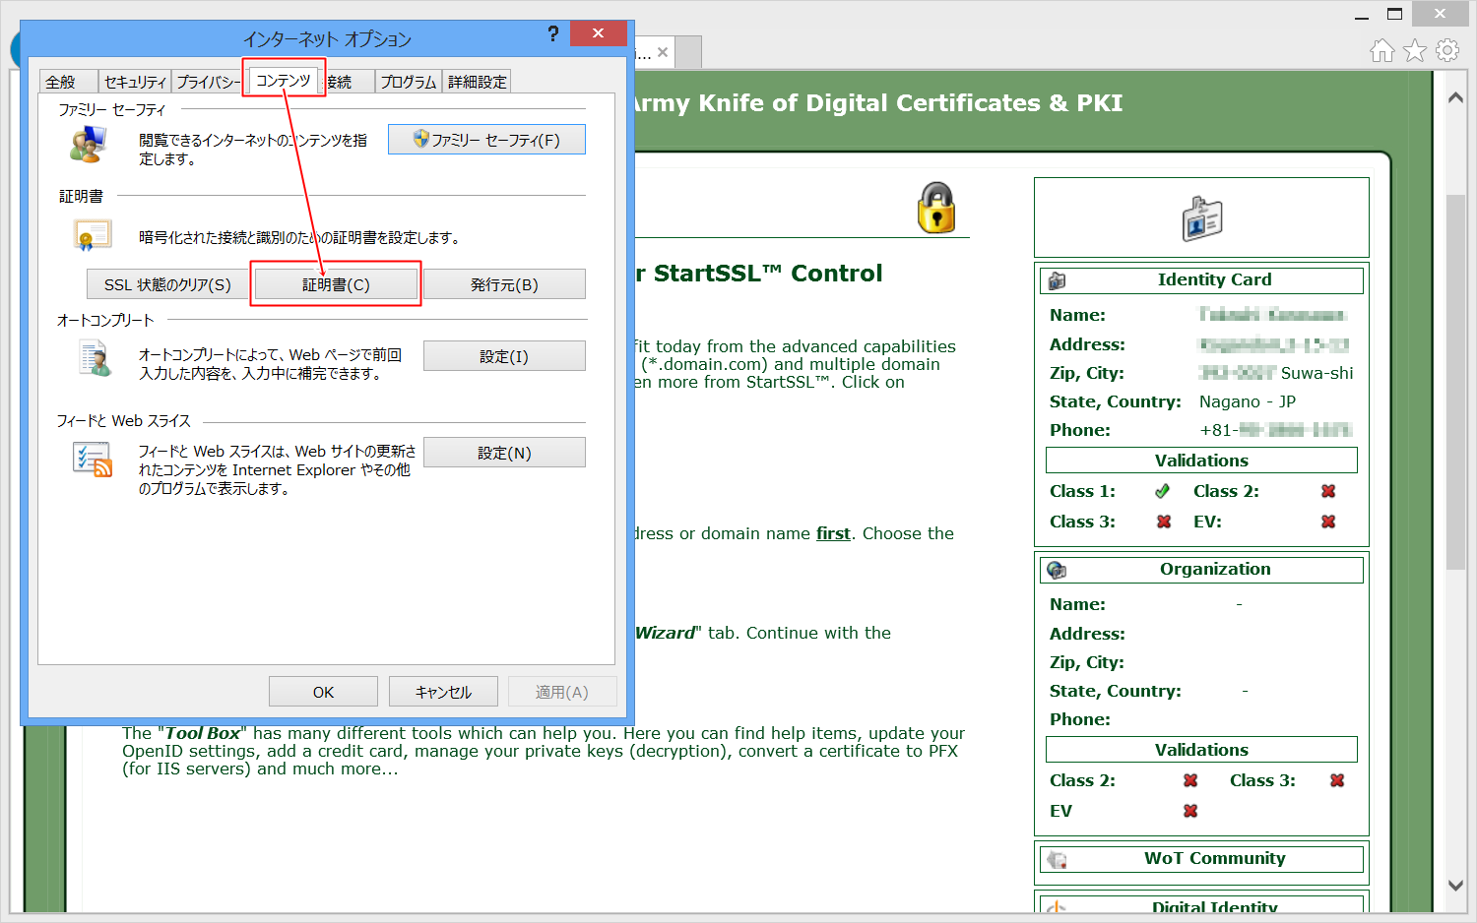Click SSL 状態のクリア(S) button

click(167, 284)
